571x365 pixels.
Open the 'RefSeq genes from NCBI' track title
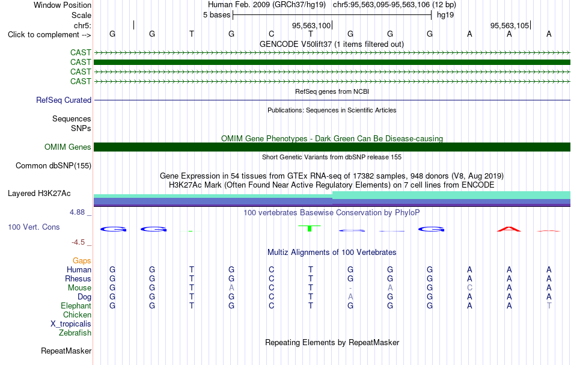click(332, 91)
